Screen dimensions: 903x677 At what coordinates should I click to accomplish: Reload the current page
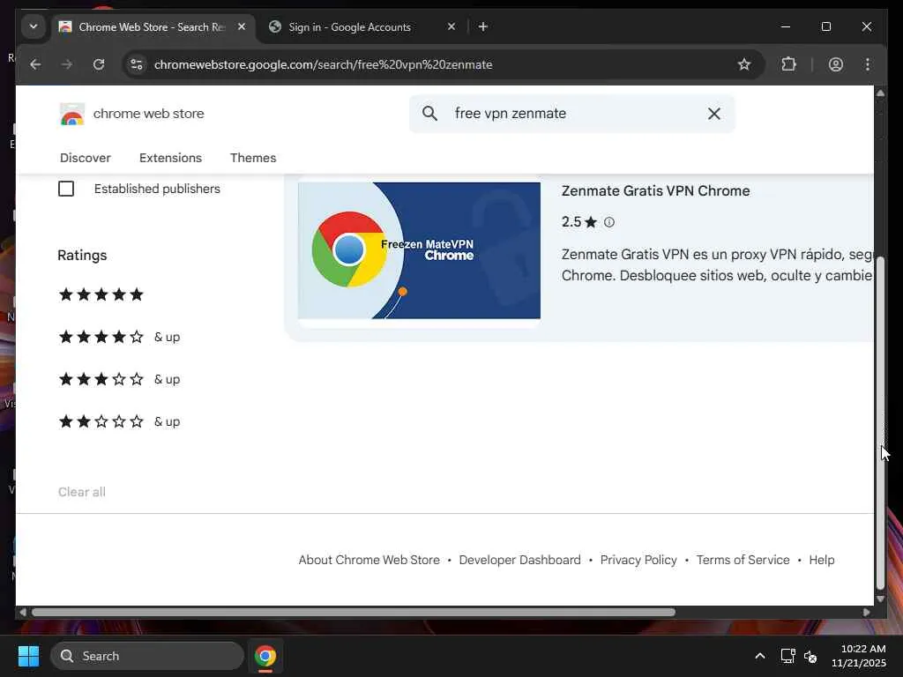(99, 64)
